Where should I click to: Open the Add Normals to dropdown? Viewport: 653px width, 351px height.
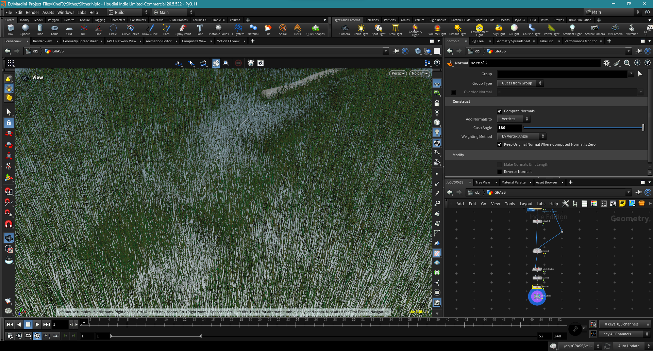(514, 119)
